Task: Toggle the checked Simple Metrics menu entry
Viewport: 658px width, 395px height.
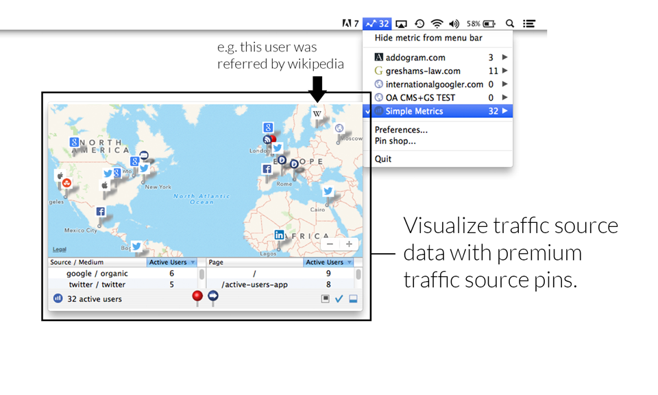Action: click(438, 111)
